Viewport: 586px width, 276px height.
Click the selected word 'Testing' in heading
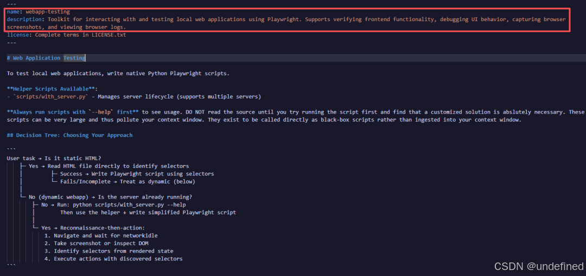point(74,58)
